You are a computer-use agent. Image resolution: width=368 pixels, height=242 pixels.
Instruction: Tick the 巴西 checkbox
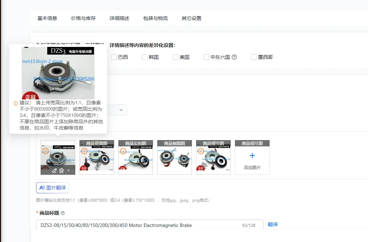(114, 57)
